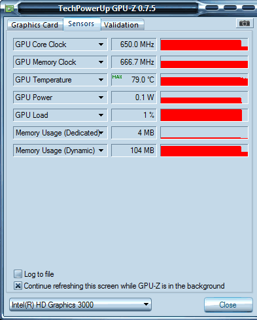Expand the GPU Memory Clock dropdown arrow

coord(101,62)
